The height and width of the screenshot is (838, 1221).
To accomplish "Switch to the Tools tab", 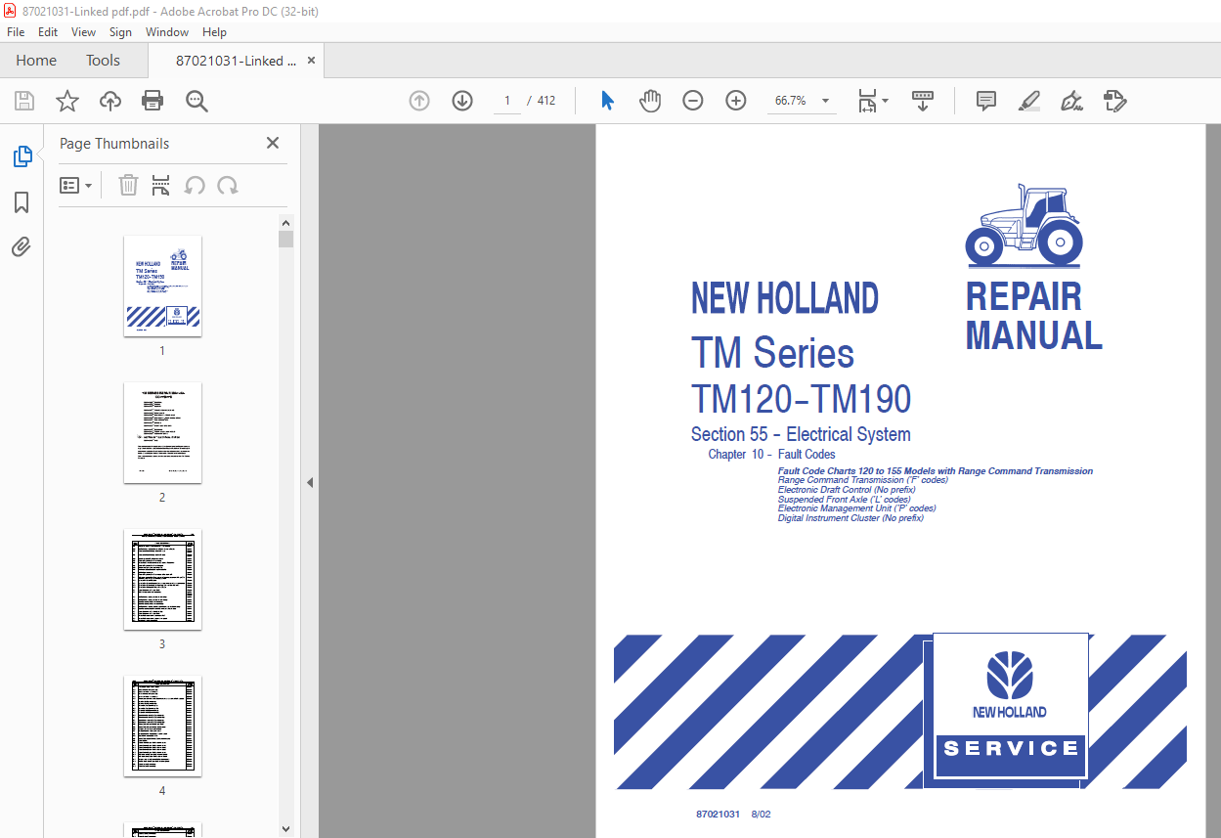I will 103,61.
